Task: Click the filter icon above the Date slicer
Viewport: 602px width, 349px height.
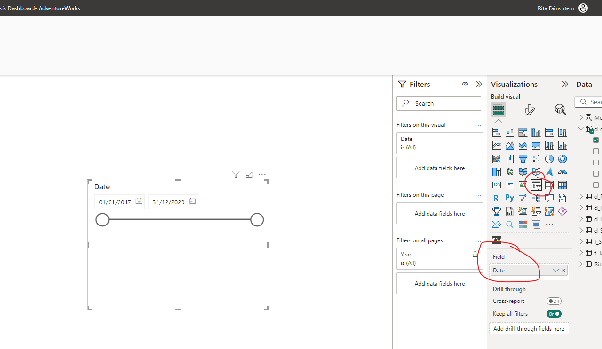Action: 236,174
